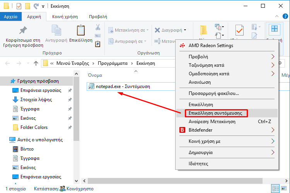This screenshot has width=290, height=193.
Task: Click the Up one level arrow
Action: point(36,63)
